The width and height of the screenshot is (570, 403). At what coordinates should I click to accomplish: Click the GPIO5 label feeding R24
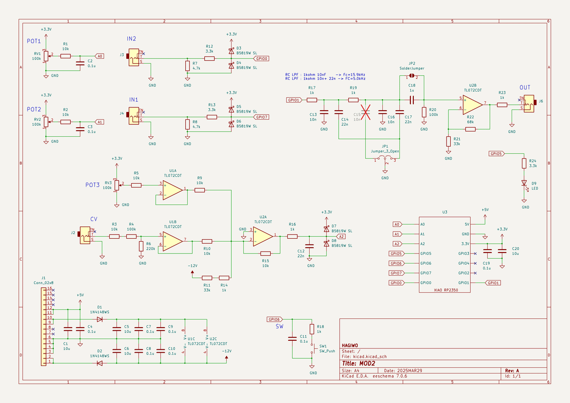click(x=496, y=154)
